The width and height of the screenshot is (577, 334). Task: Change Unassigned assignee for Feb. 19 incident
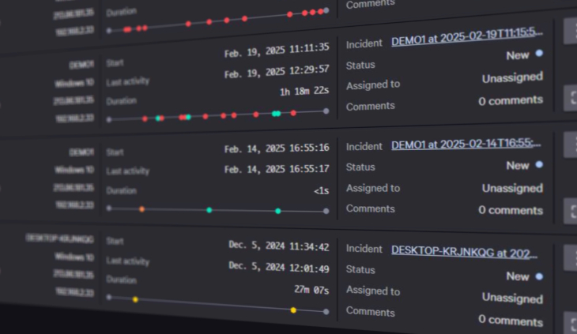click(x=511, y=78)
